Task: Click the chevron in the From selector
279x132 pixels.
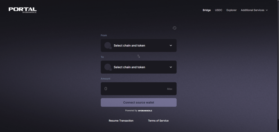Action: coord(171,45)
